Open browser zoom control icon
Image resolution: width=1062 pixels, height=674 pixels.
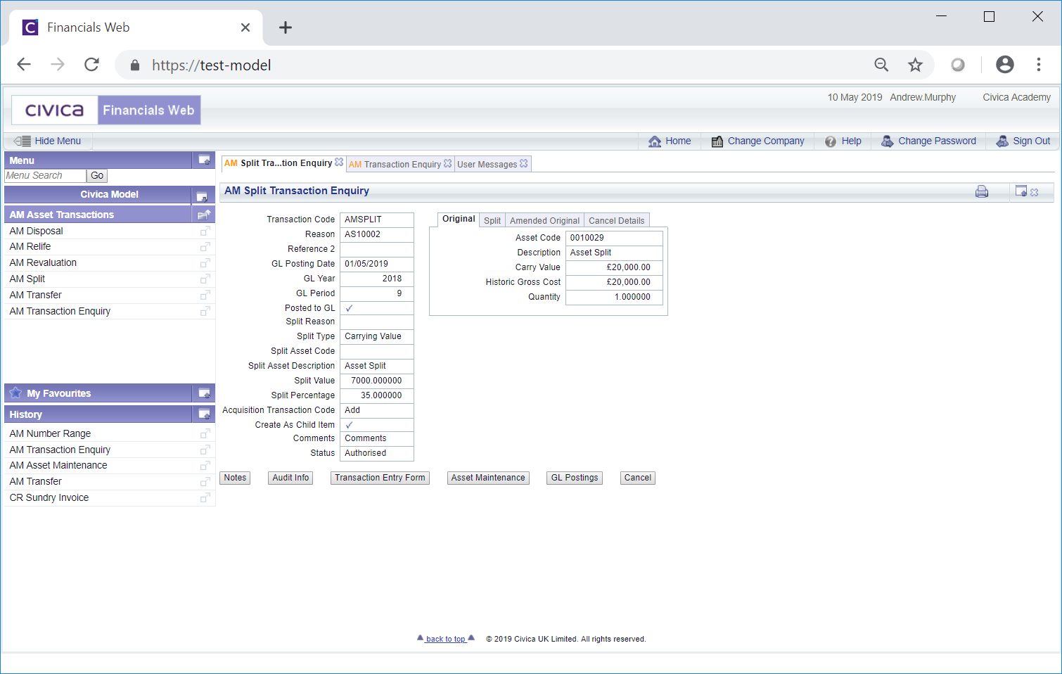point(881,65)
